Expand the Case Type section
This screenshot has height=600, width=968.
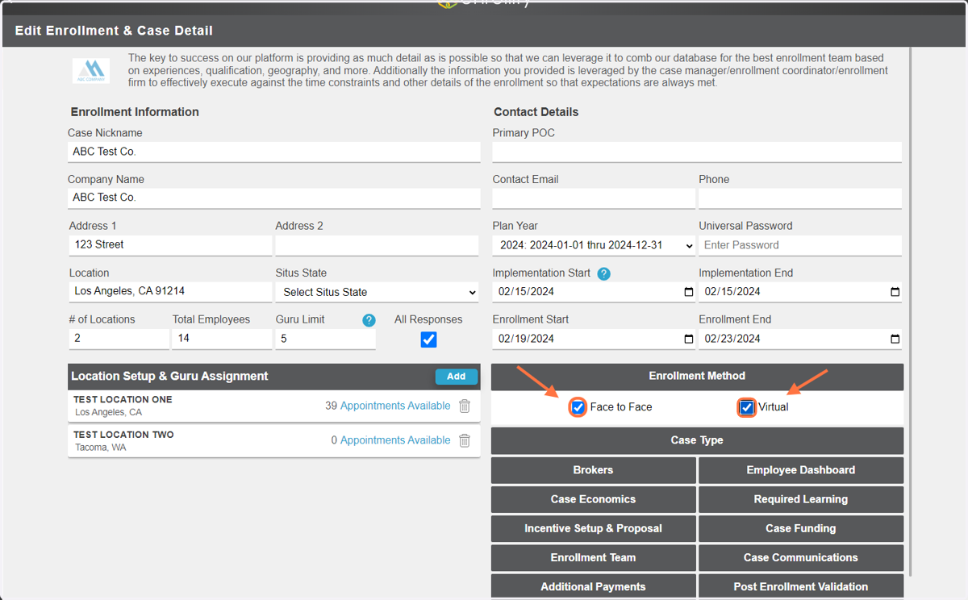697,440
